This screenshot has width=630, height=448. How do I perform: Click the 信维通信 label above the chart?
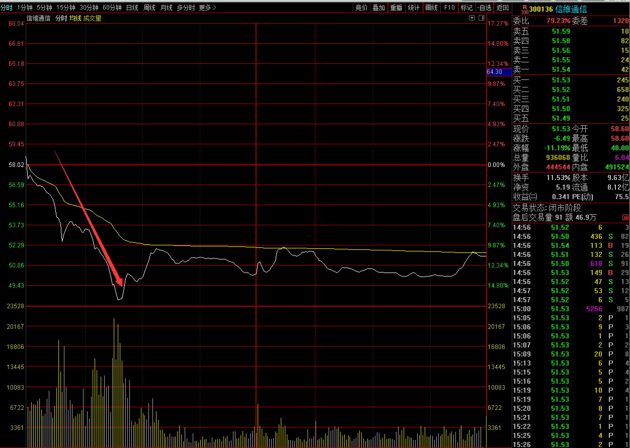pos(39,18)
